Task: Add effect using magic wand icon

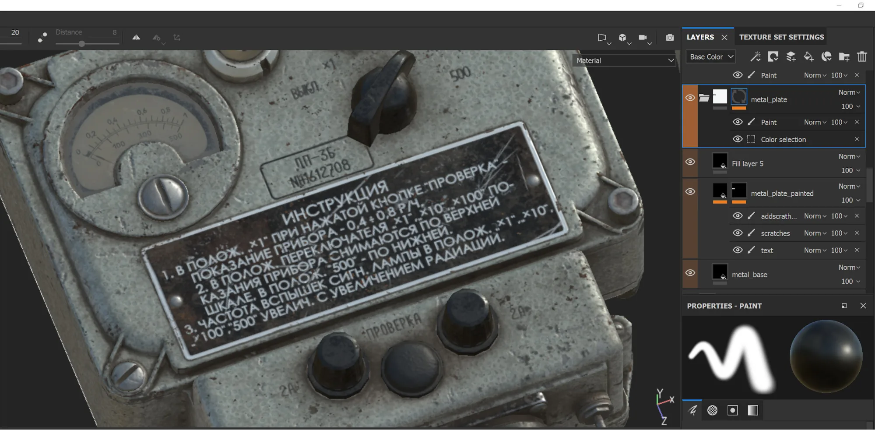Action: point(755,56)
